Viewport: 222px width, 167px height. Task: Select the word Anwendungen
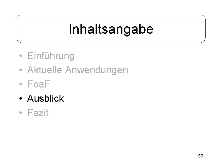(97, 70)
